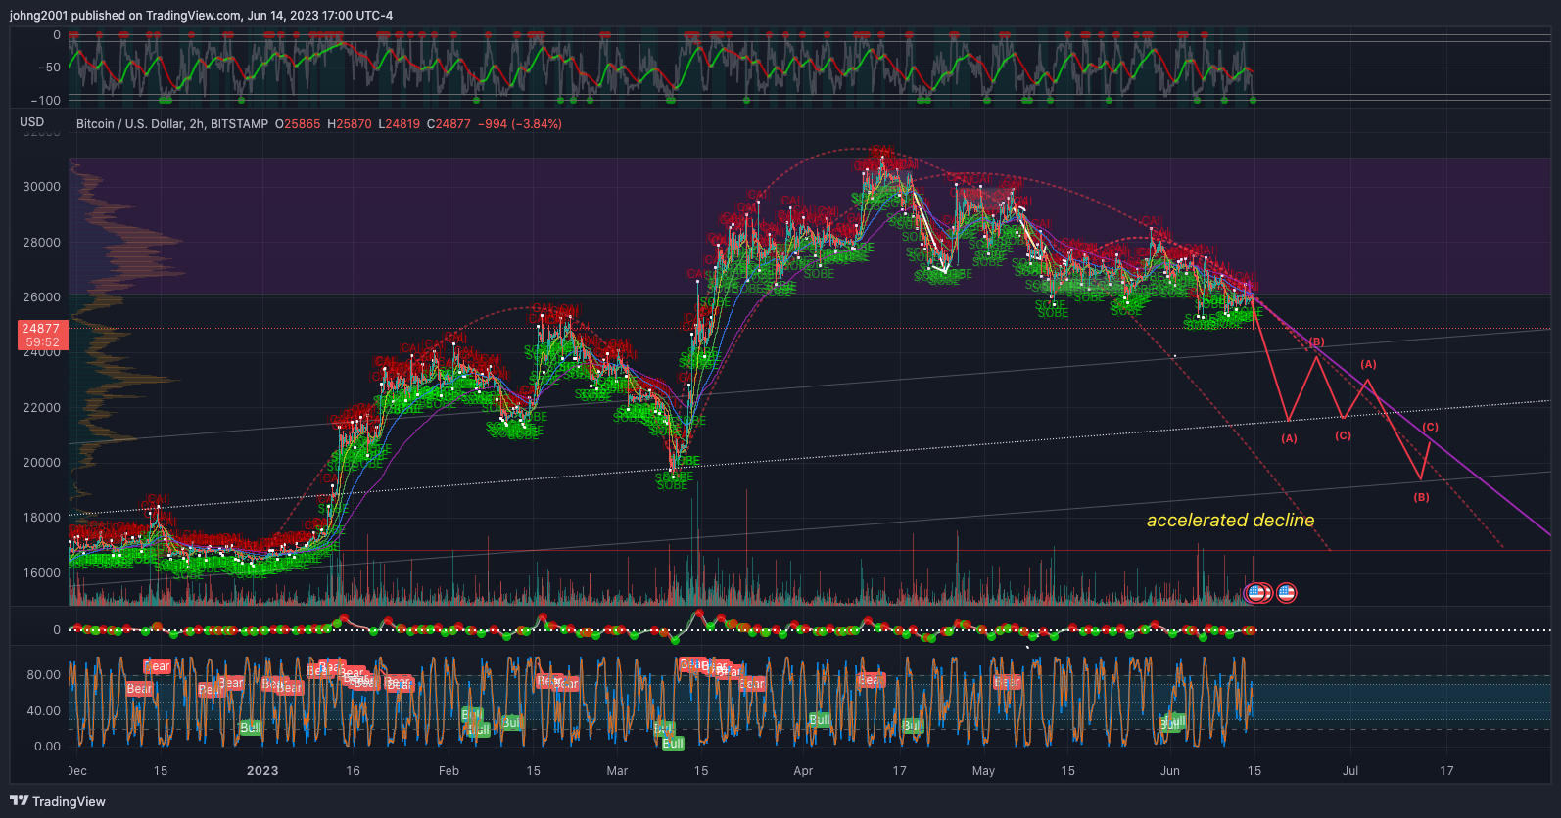Click the 2023 label on the time axis

point(262,771)
